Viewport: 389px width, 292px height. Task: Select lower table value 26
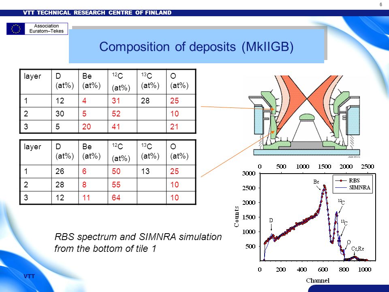(x=60, y=171)
